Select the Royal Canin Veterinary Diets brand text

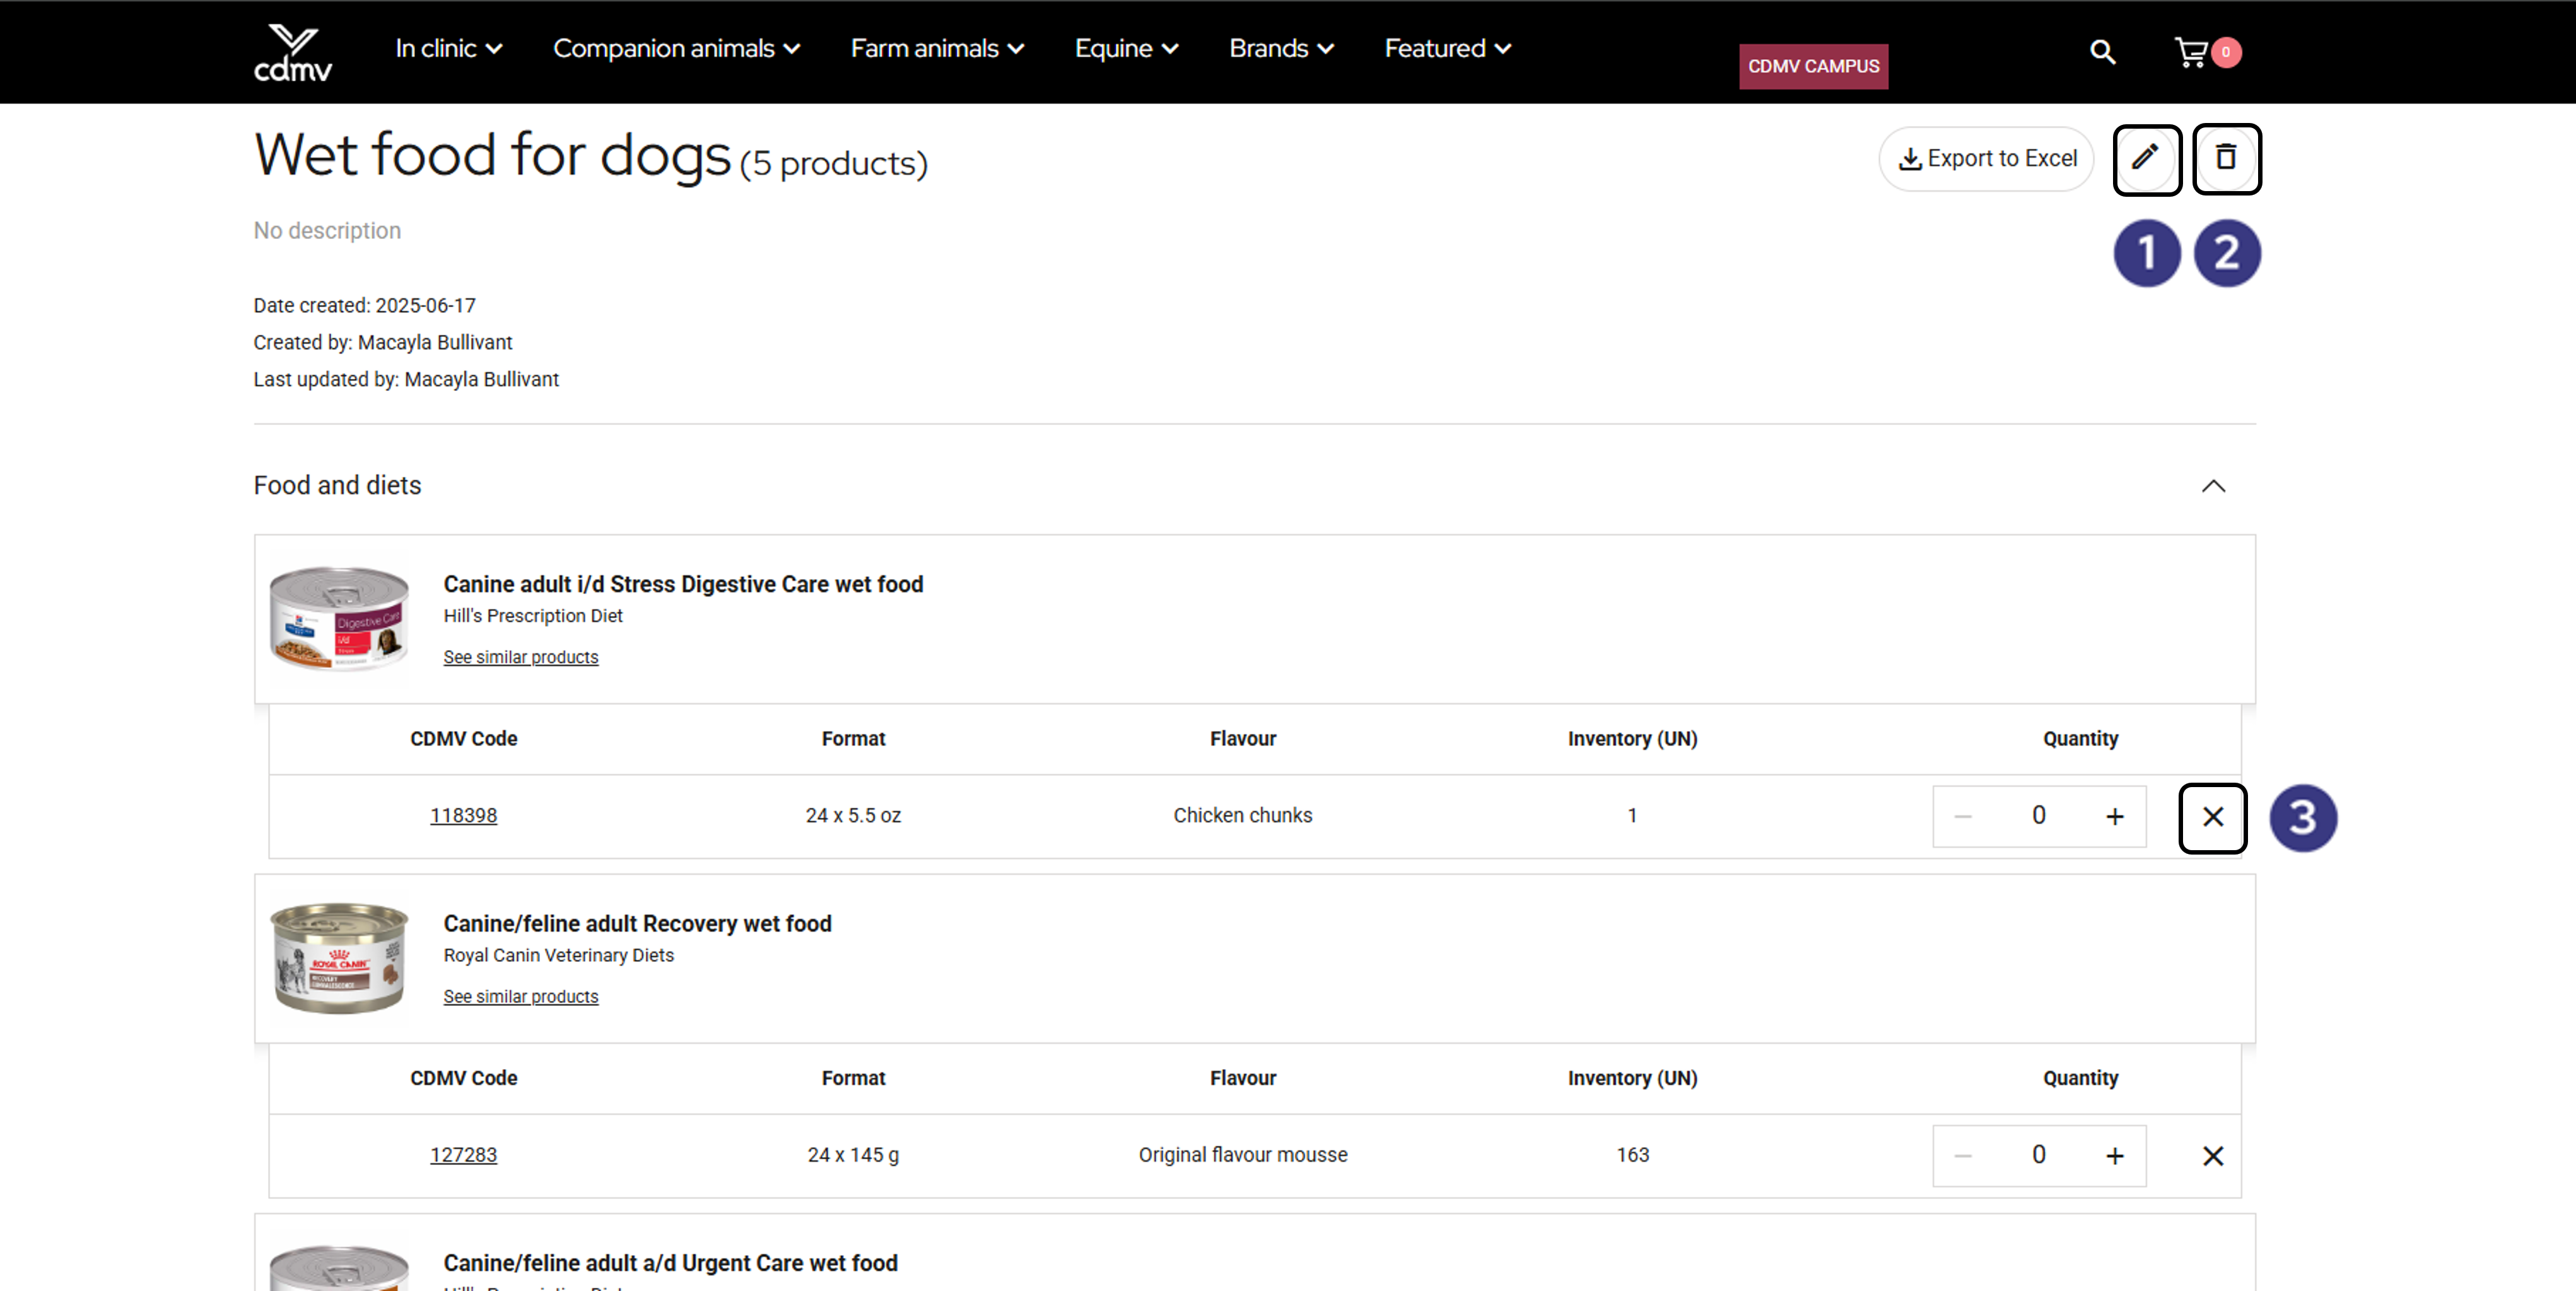(x=558, y=955)
